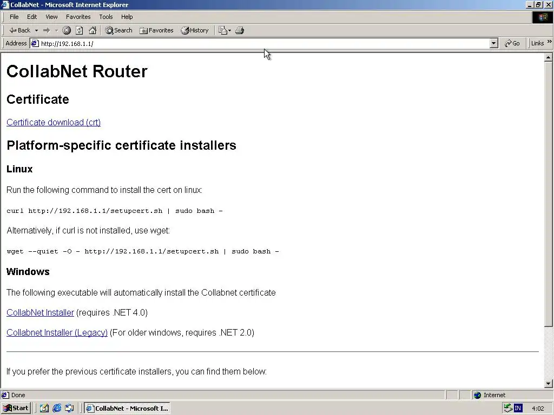Image resolution: width=554 pixels, height=415 pixels.
Task: Open the Help menu
Action: tap(127, 17)
